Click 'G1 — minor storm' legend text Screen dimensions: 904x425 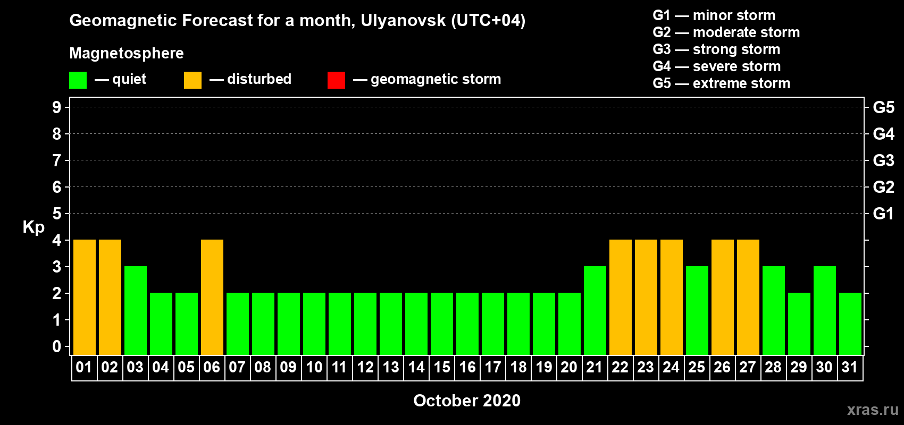714,15
